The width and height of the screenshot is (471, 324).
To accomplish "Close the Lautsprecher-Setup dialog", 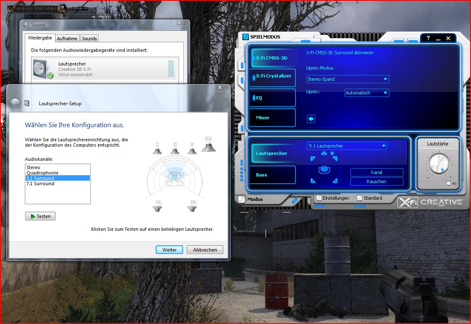I will (220, 87).
